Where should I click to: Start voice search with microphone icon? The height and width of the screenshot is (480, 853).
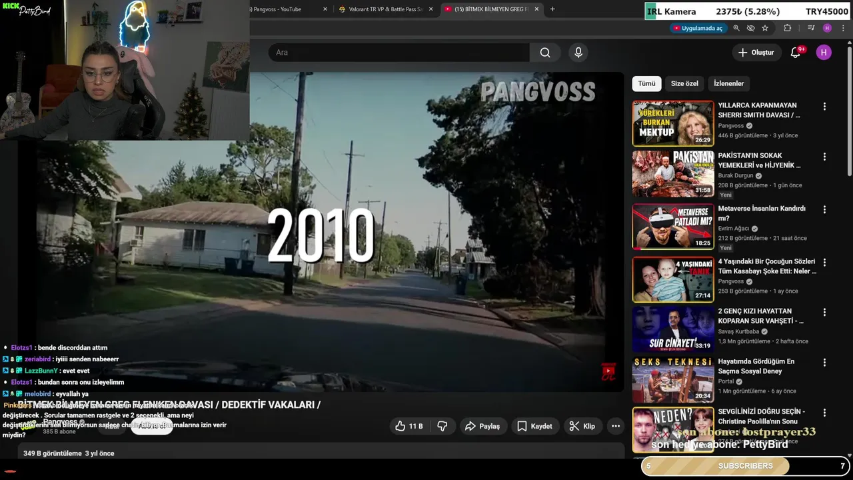(578, 53)
